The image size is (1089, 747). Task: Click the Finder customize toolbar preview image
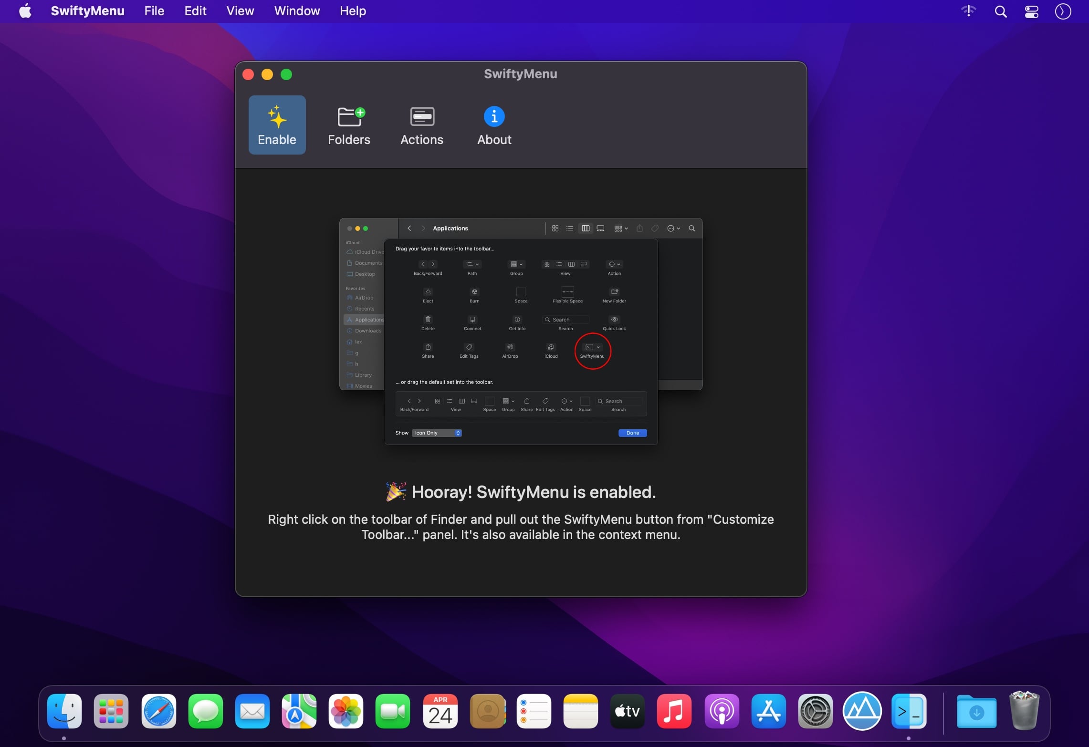[x=521, y=332]
